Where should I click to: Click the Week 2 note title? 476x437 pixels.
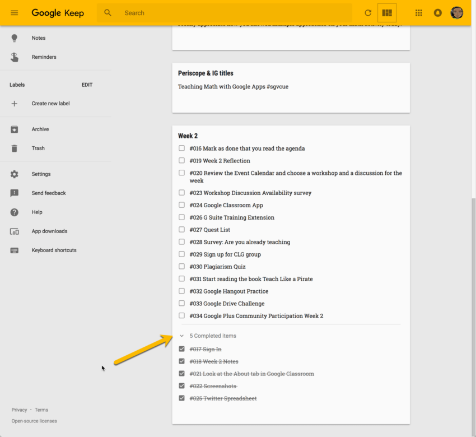pos(188,136)
